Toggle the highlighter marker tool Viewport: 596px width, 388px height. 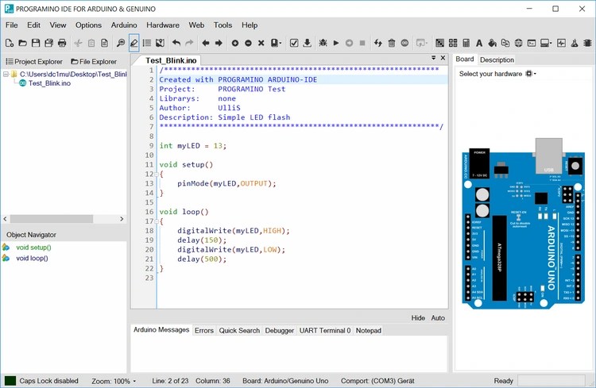pyautogui.click(x=134, y=43)
